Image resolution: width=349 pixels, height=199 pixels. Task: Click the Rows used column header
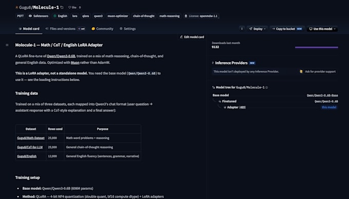(55, 129)
